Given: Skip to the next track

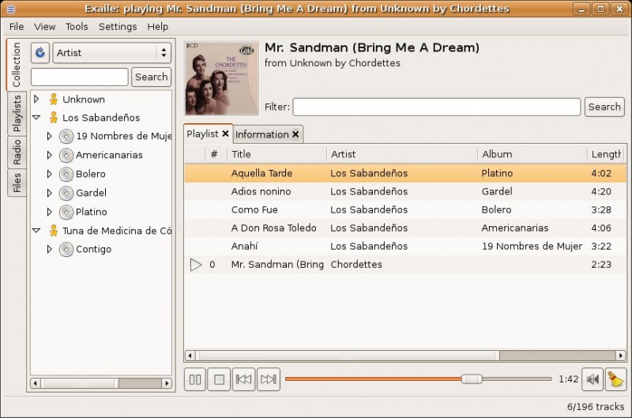Looking at the screenshot, I should (269, 379).
